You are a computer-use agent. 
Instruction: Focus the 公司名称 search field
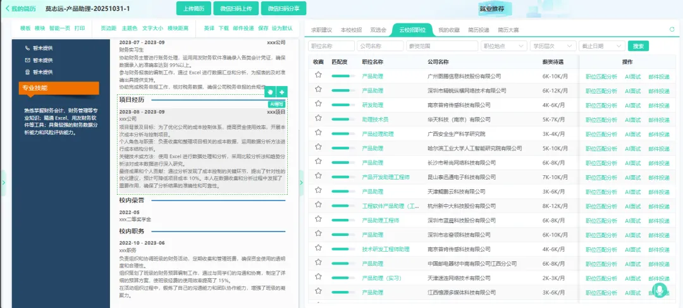(x=380, y=46)
